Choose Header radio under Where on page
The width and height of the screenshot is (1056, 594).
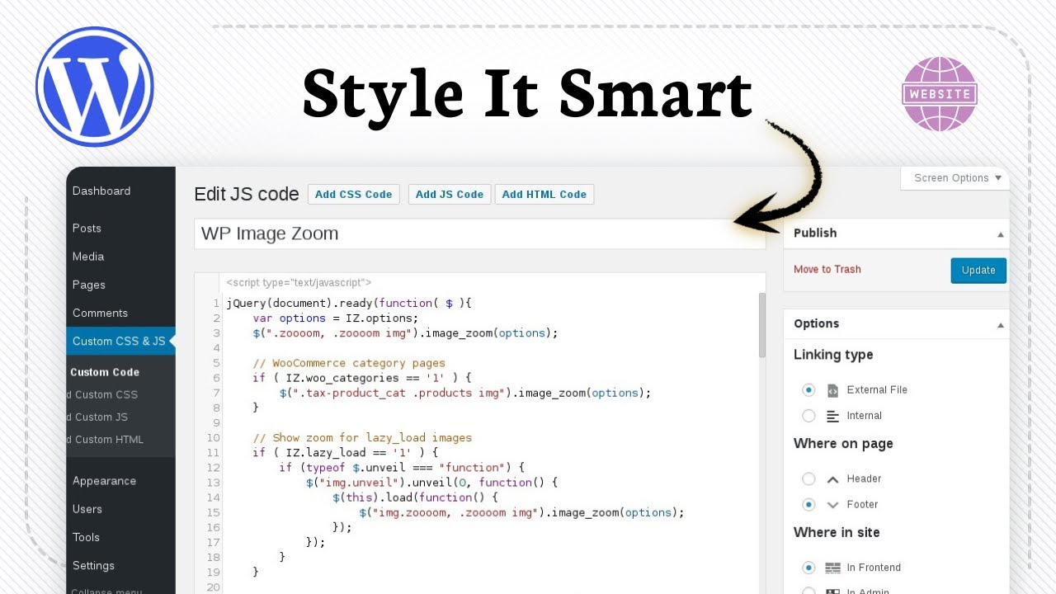click(x=808, y=478)
